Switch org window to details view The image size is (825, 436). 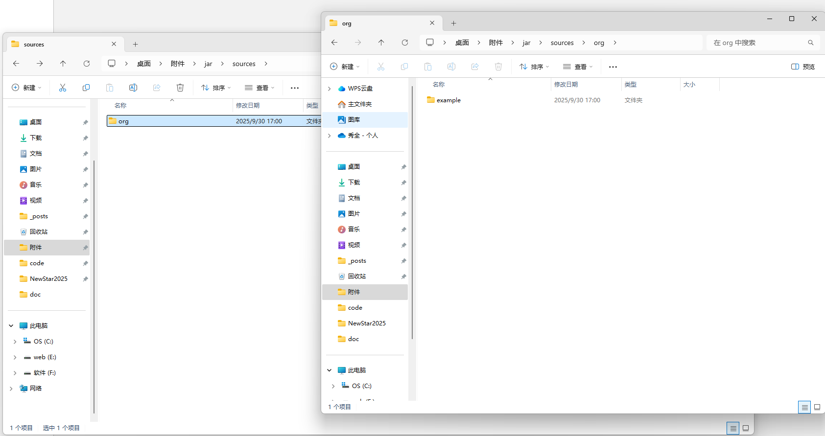coord(804,407)
